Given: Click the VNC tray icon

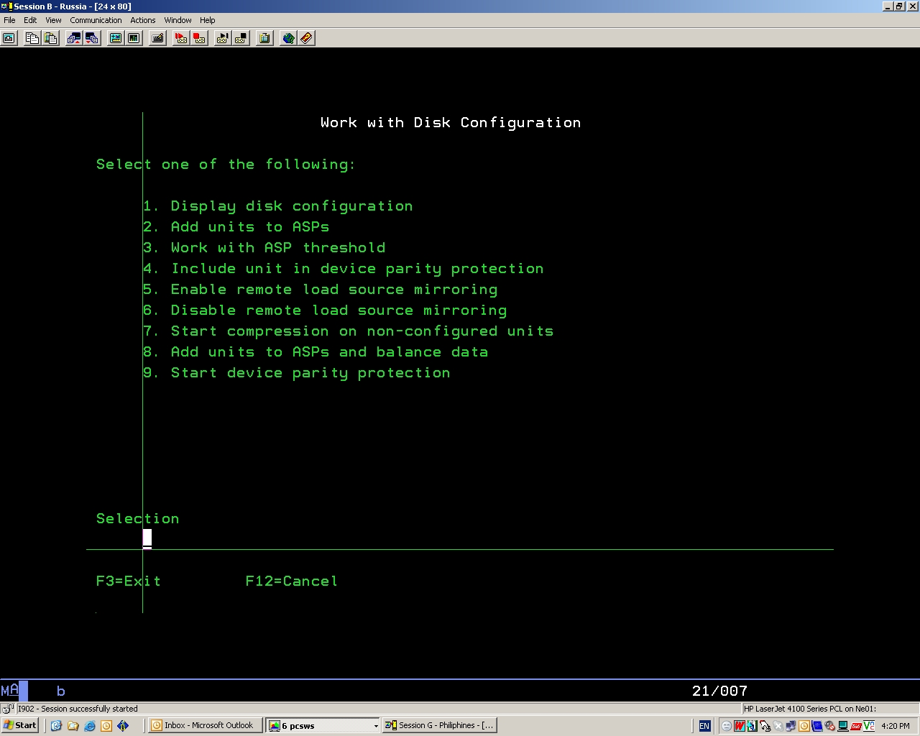Looking at the screenshot, I should 869,726.
